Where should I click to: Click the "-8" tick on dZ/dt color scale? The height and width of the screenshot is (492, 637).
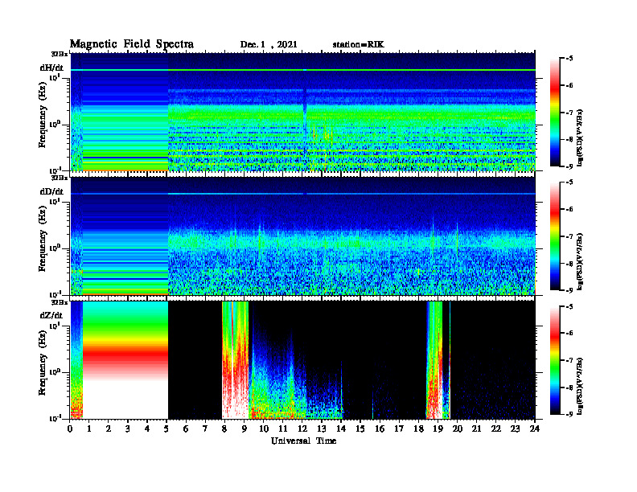pyautogui.click(x=569, y=387)
